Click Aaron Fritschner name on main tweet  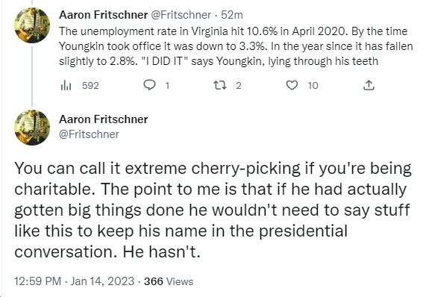pos(103,119)
